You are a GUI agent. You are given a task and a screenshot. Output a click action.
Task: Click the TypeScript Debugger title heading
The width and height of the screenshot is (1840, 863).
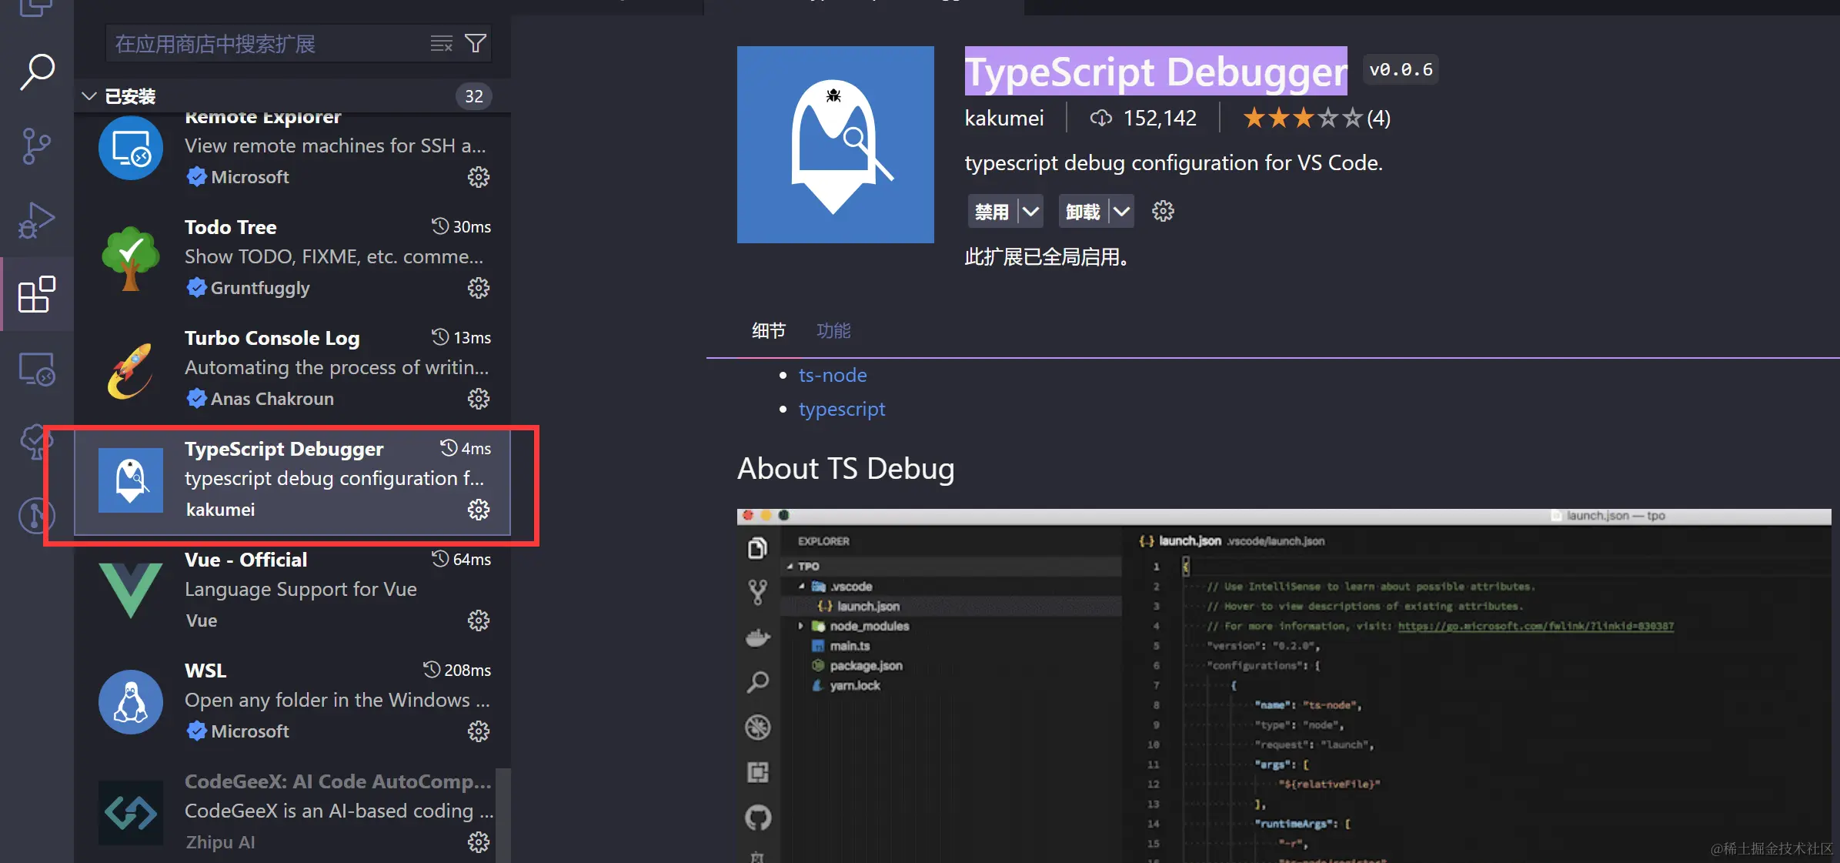pyautogui.click(x=1156, y=71)
